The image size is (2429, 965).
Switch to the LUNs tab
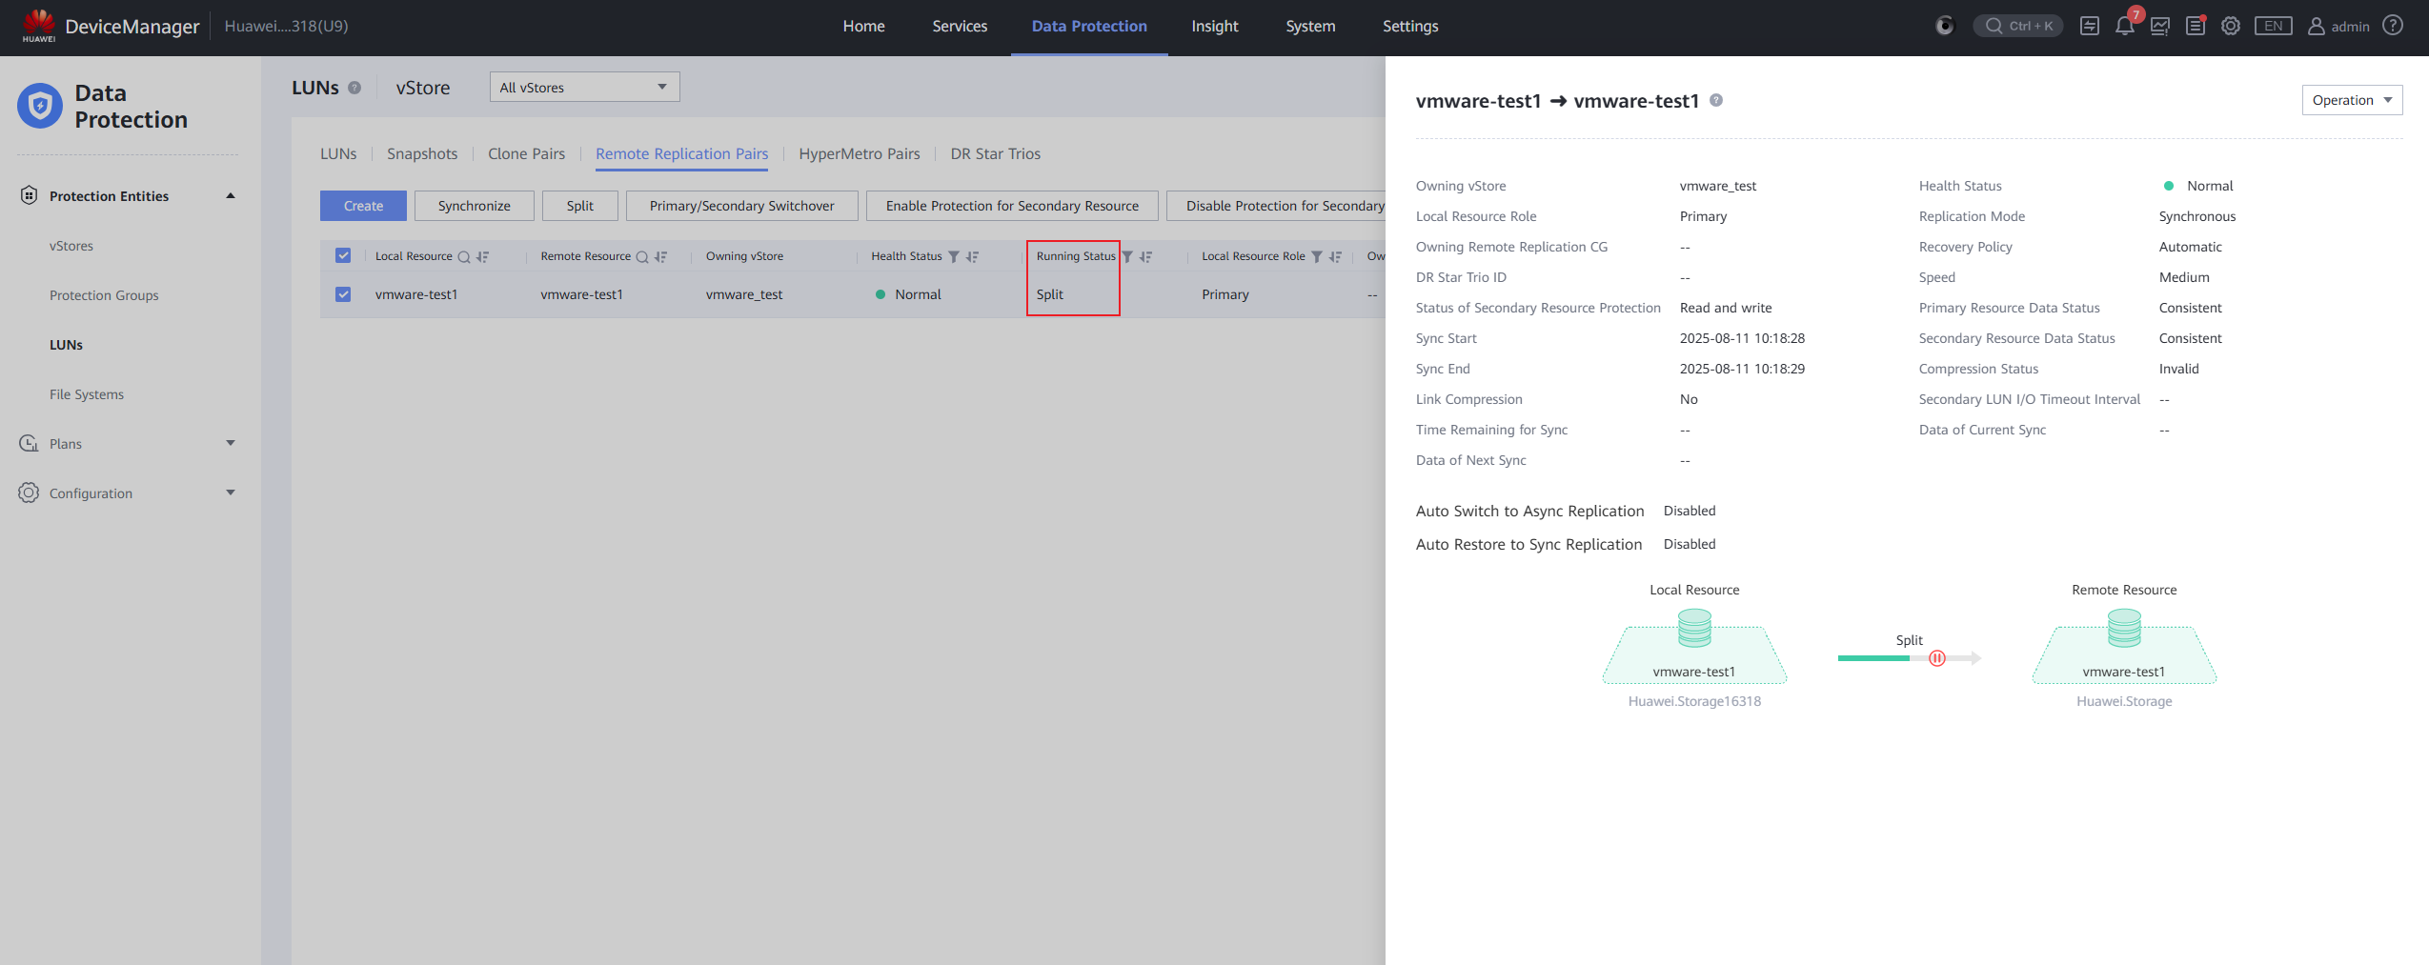(338, 153)
